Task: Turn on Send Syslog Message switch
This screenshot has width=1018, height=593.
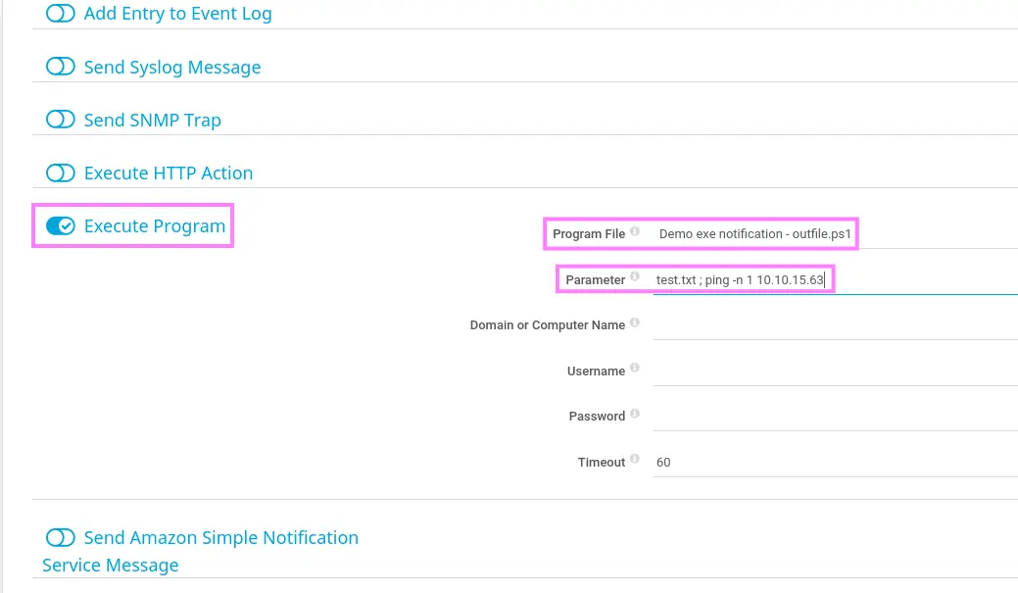Action: click(61, 67)
